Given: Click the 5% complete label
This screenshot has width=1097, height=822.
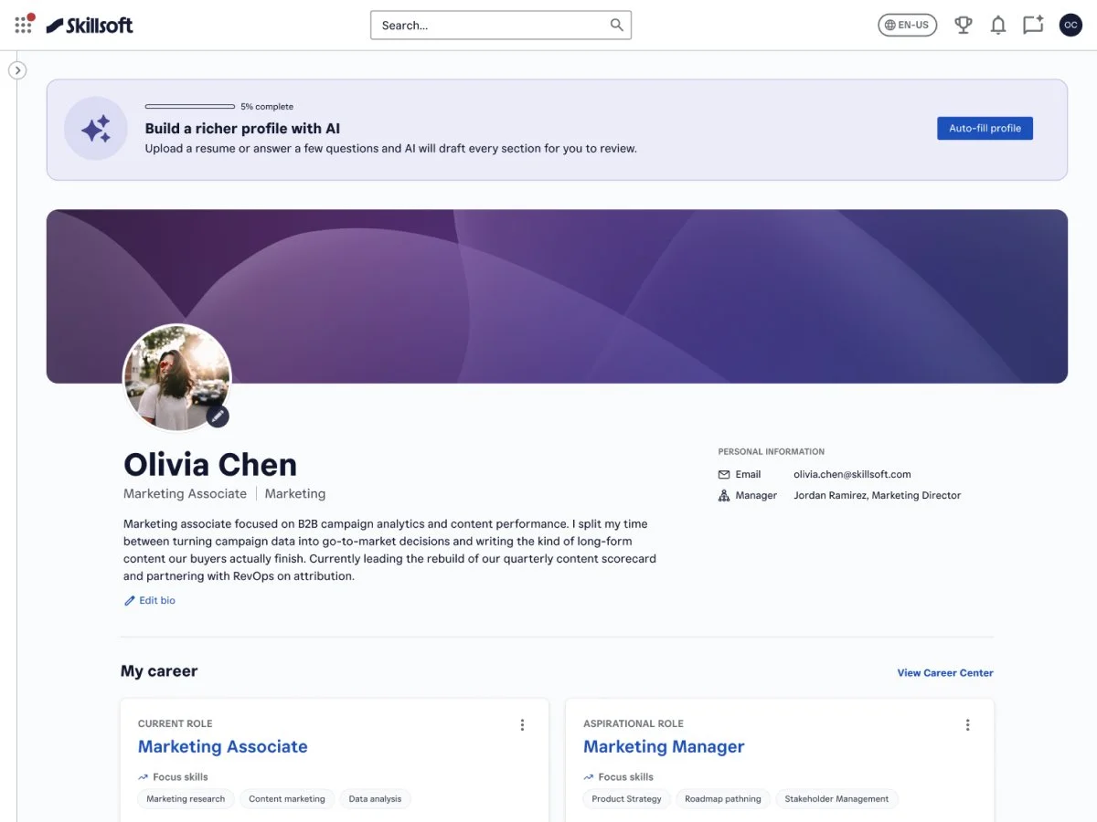Looking at the screenshot, I should pos(267,107).
